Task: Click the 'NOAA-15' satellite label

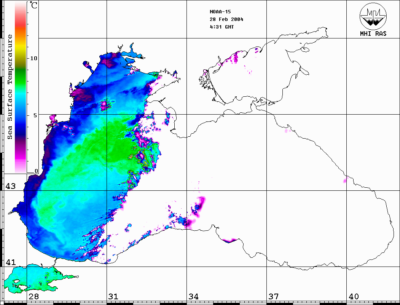Action: click(220, 12)
